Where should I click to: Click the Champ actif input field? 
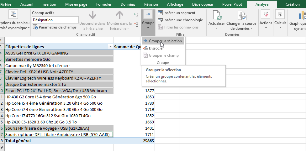(x=55, y=20)
